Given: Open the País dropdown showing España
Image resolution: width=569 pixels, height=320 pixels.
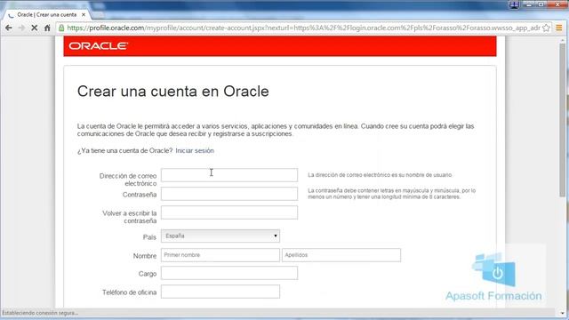Looking at the screenshot, I should tap(220, 236).
